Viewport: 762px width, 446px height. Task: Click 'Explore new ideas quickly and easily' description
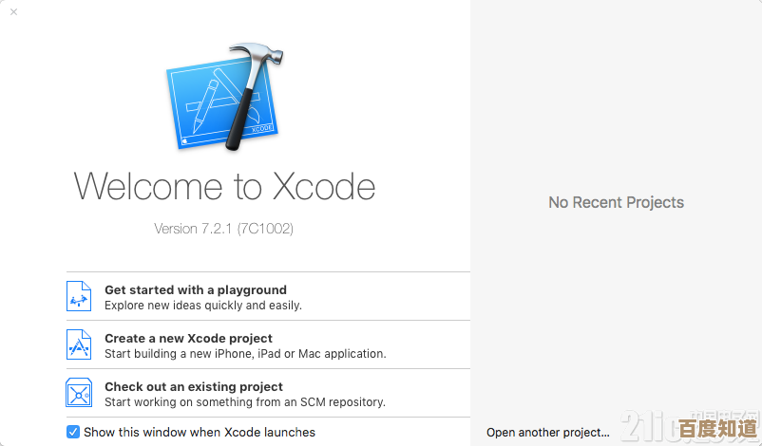click(x=202, y=306)
